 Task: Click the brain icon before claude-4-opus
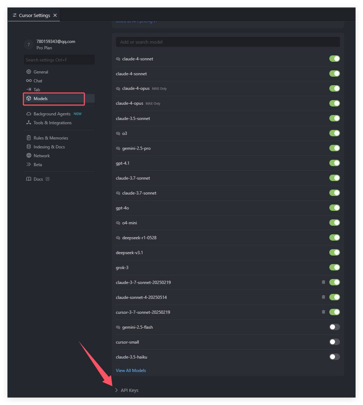point(118,89)
